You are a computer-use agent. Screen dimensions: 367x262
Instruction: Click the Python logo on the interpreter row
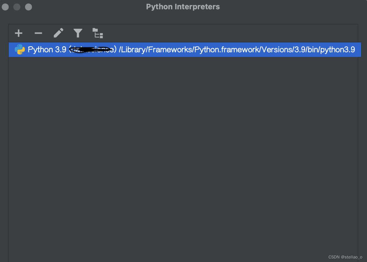coord(19,49)
